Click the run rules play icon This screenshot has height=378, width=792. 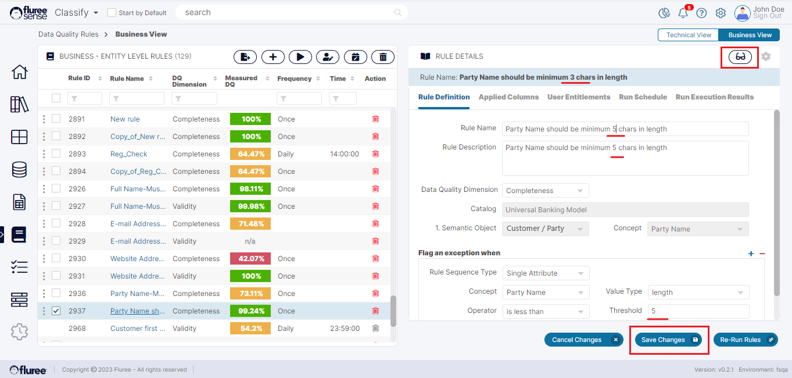tap(300, 56)
